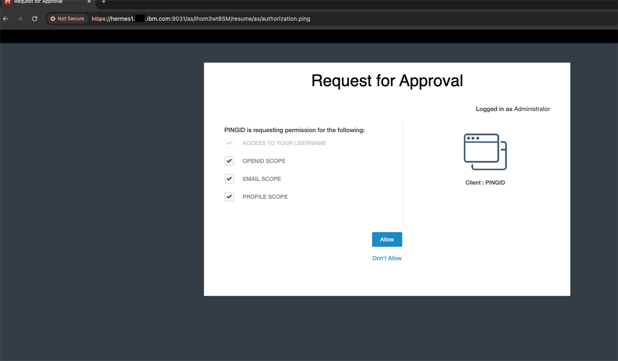The image size is (618, 361).
Task: Click the tab's red favicon
Action: pyautogui.click(x=8, y=2)
